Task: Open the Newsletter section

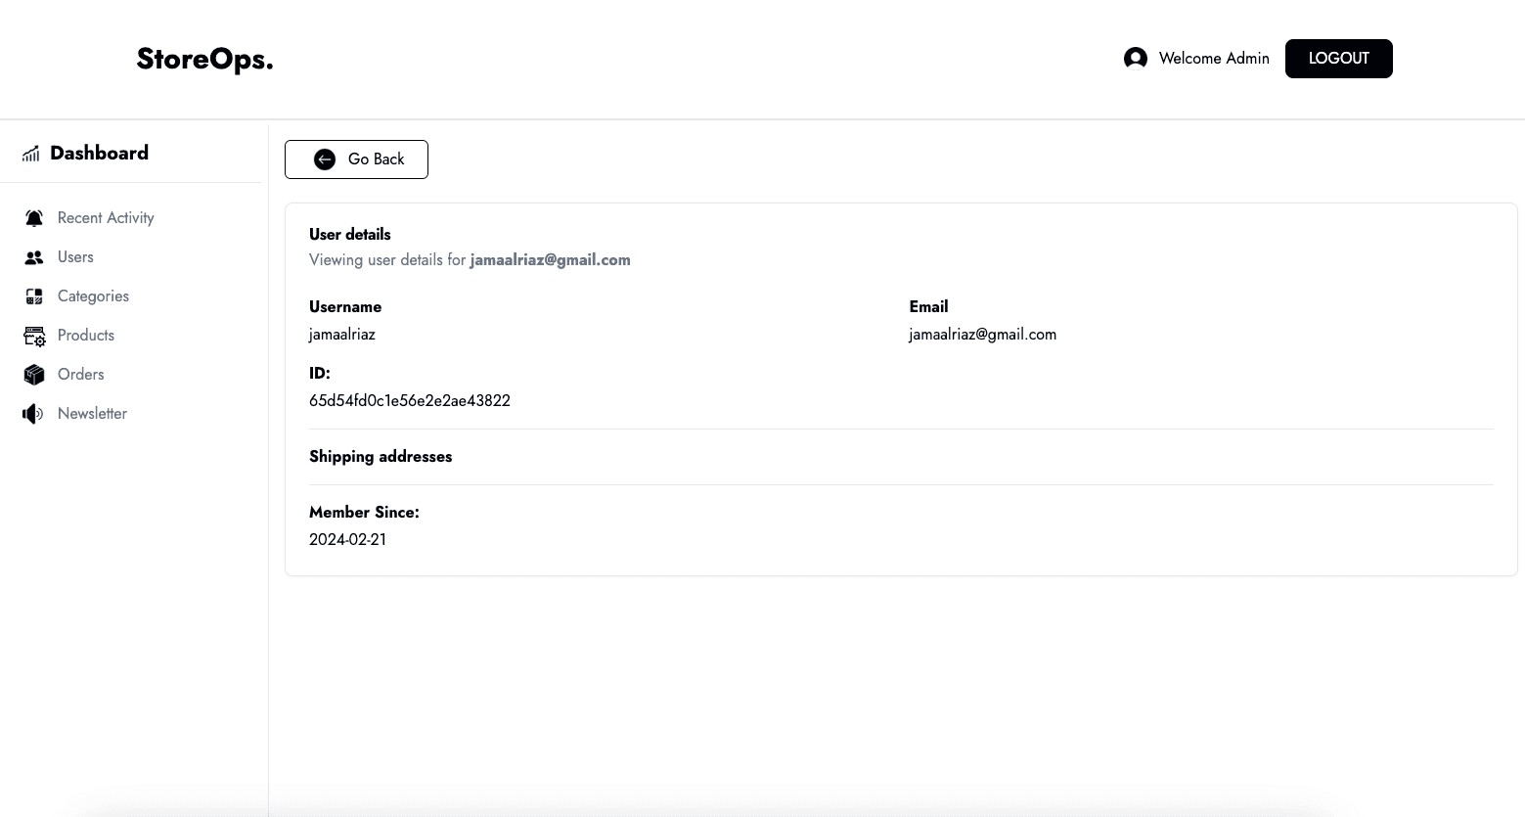Action: (92, 414)
